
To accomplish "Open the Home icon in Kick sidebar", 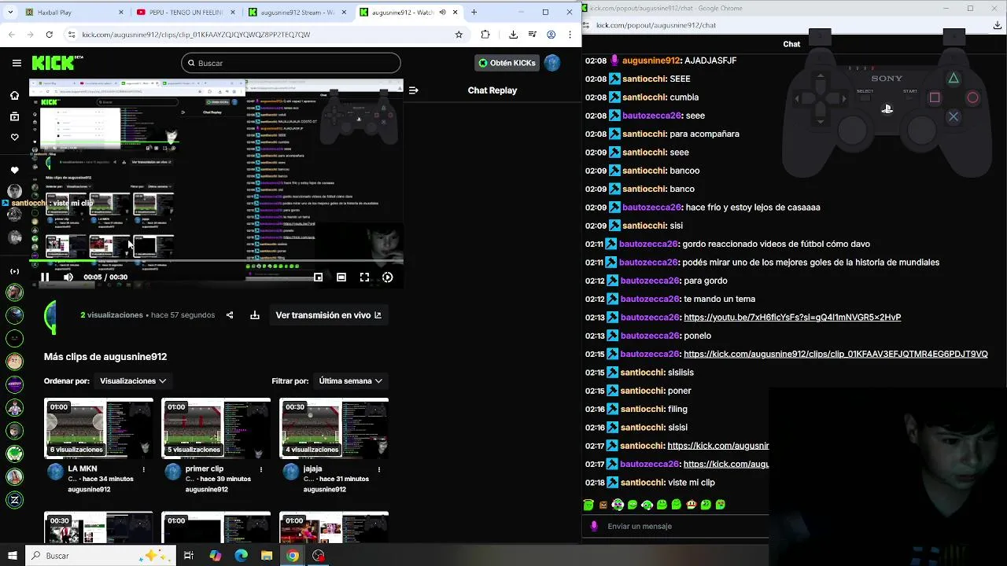I will pyautogui.click(x=14, y=96).
